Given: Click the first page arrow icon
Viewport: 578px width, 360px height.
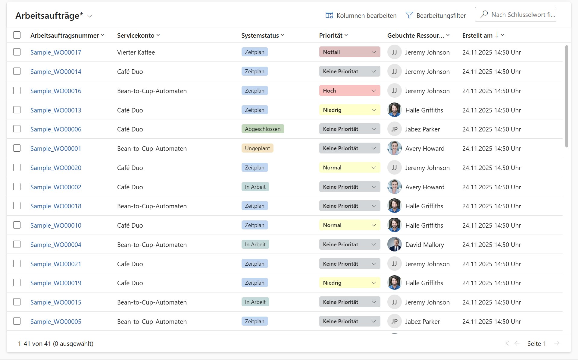Looking at the screenshot, I should click(507, 343).
